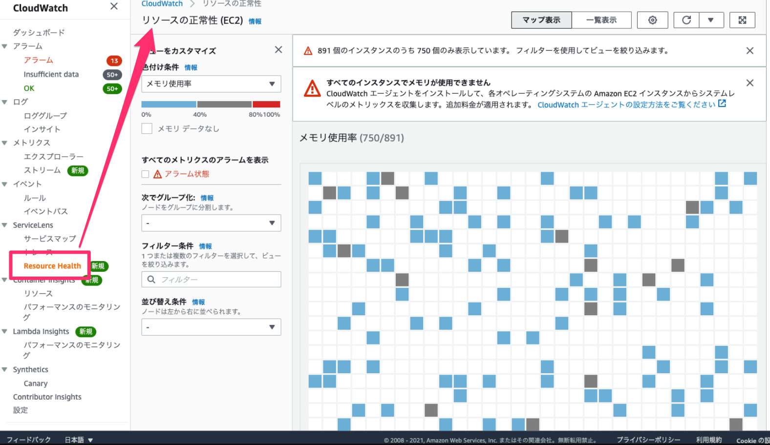Viewport: 770px width, 445px height.
Task: Open インサイト under ログ
Action: (x=42, y=129)
